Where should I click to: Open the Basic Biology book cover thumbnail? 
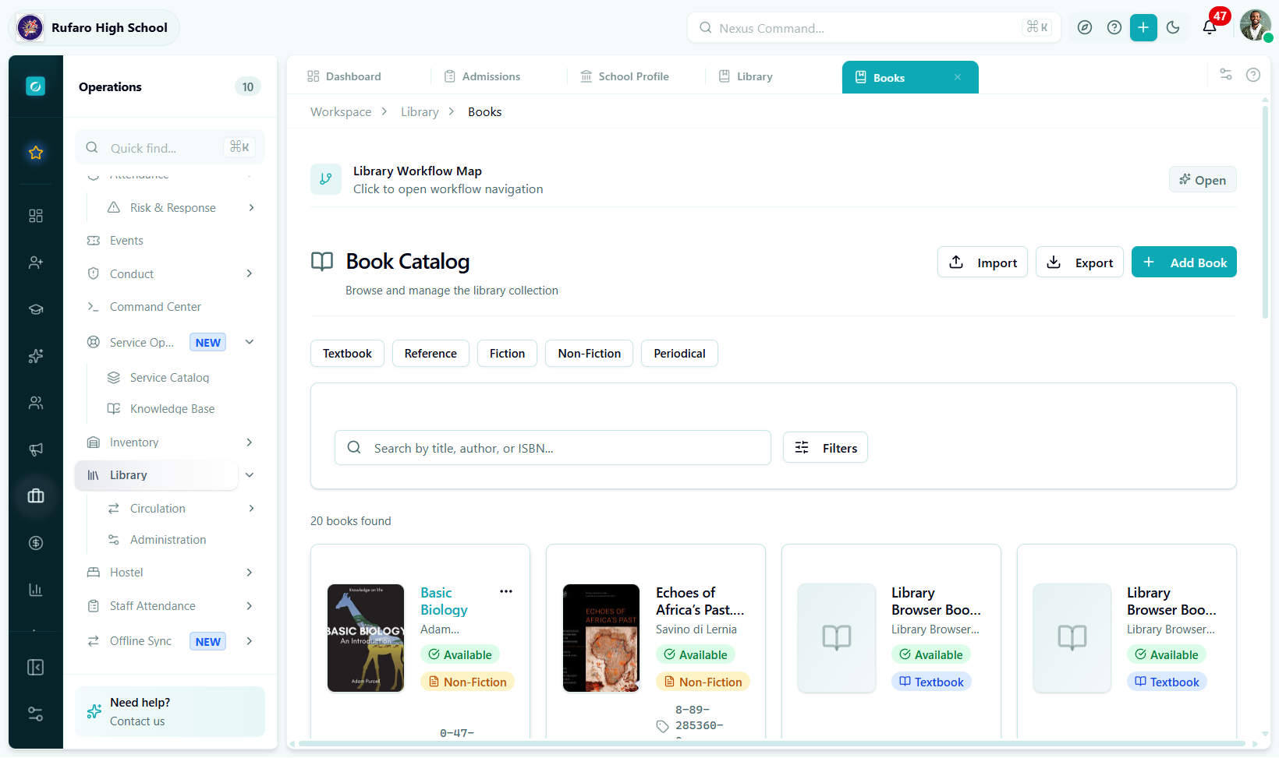[366, 638]
